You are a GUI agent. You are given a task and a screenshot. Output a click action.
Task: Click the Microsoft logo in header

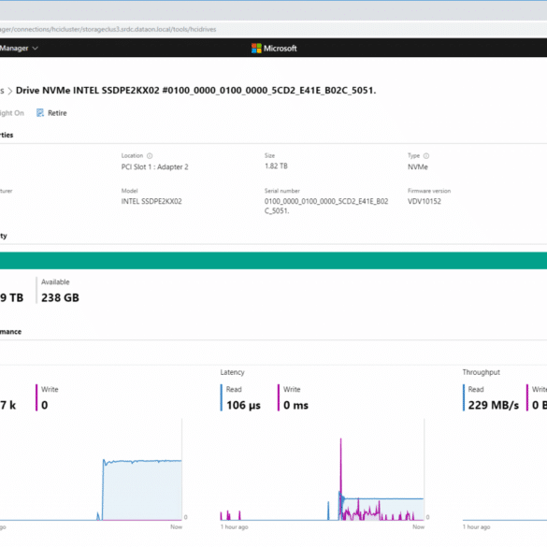256,48
